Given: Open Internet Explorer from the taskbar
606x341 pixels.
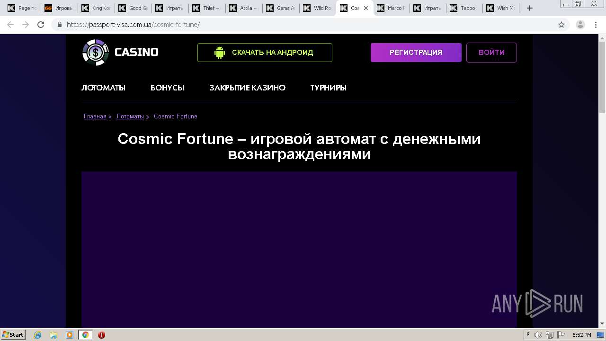Looking at the screenshot, I should (x=38, y=335).
